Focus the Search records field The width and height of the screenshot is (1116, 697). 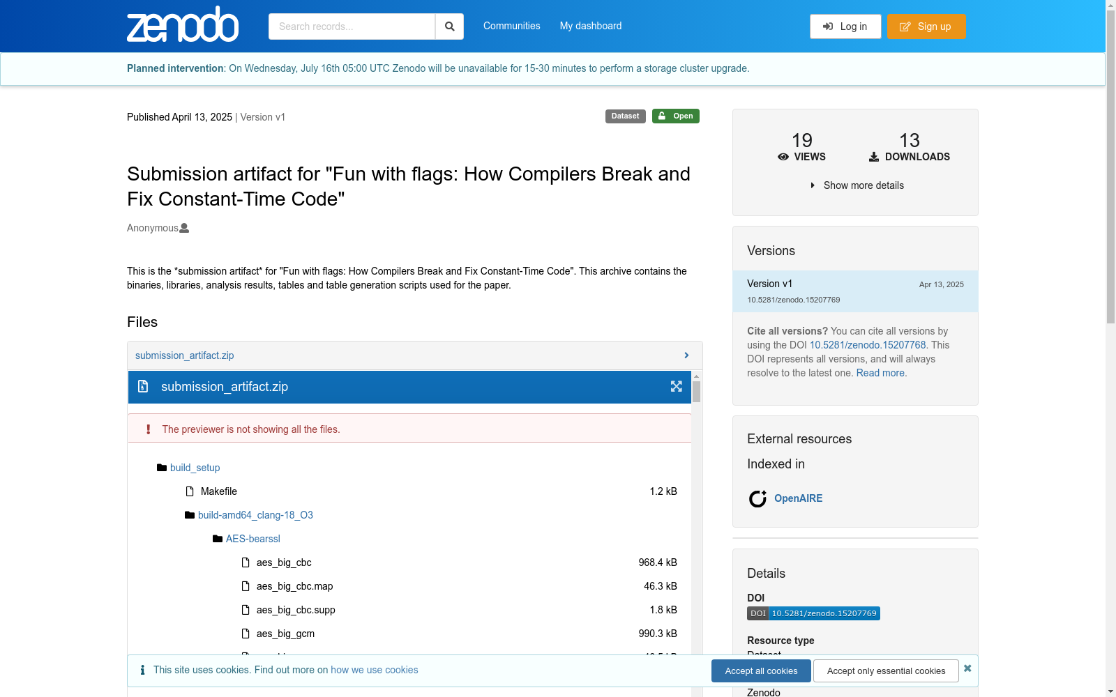(352, 26)
